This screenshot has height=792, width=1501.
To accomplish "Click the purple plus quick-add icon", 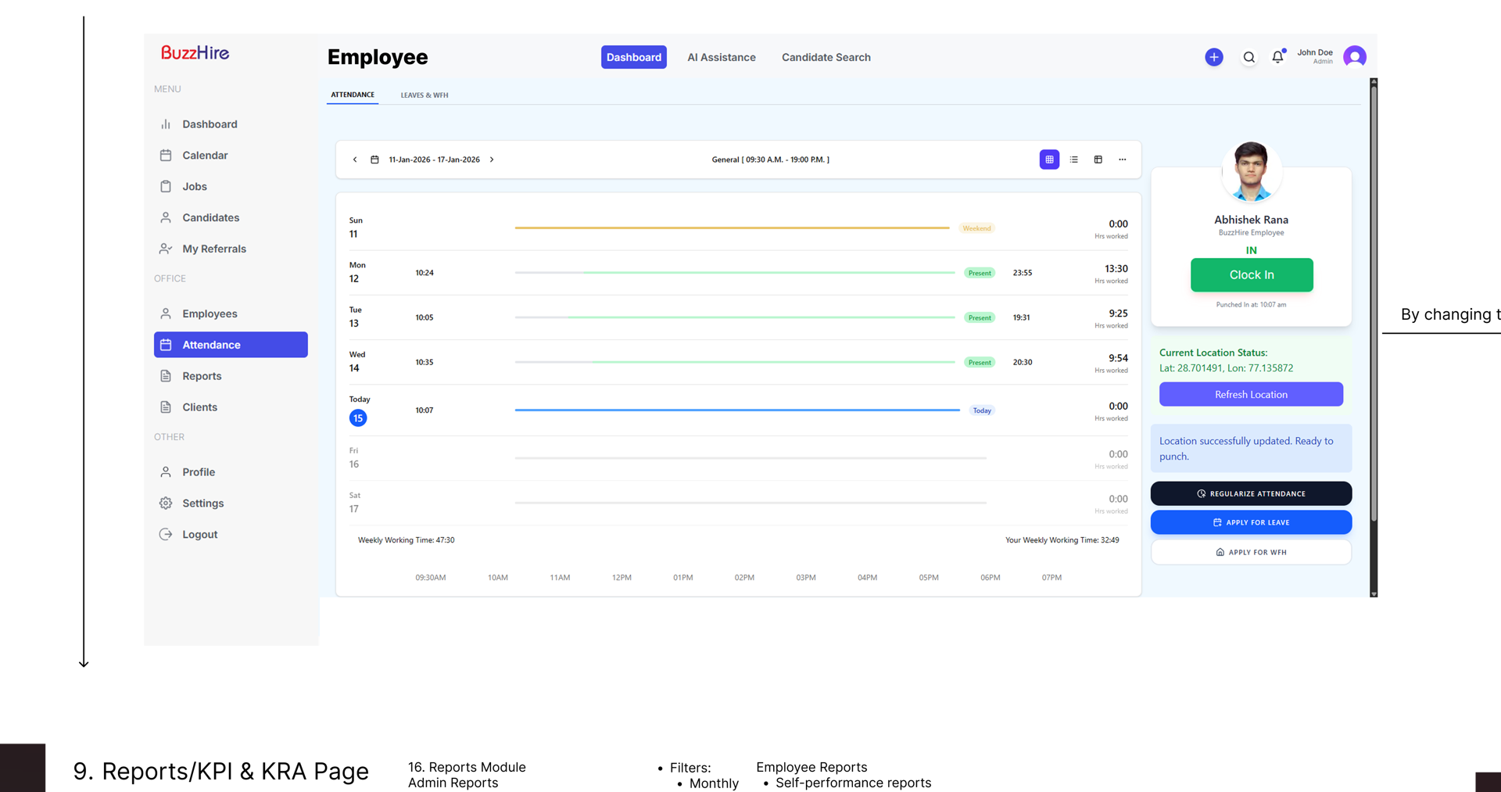I will pyautogui.click(x=1213, y=57).
